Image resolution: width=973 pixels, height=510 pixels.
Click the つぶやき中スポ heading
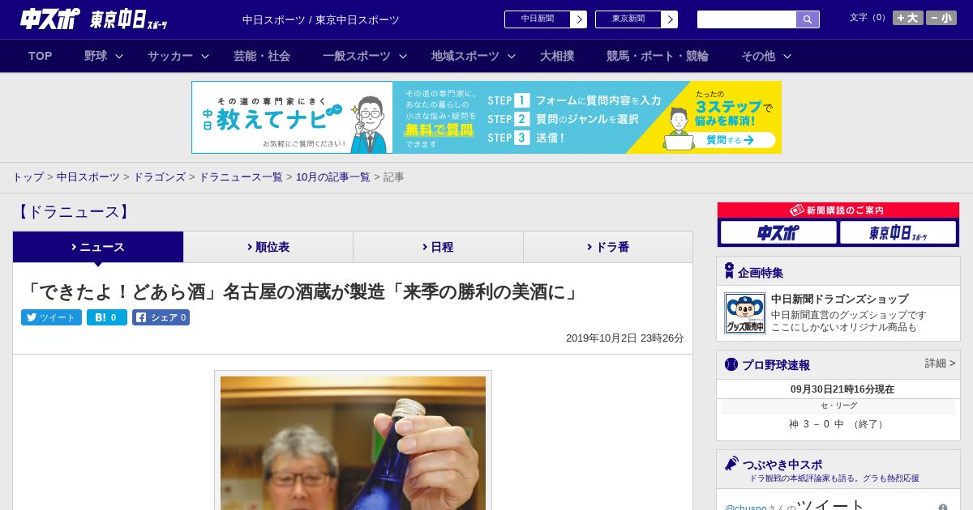(782, 465)
